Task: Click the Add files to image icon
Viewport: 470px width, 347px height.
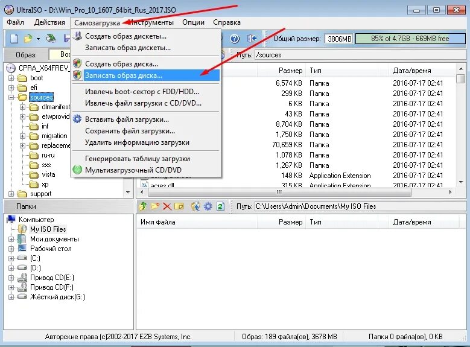Action: [195, 206]
